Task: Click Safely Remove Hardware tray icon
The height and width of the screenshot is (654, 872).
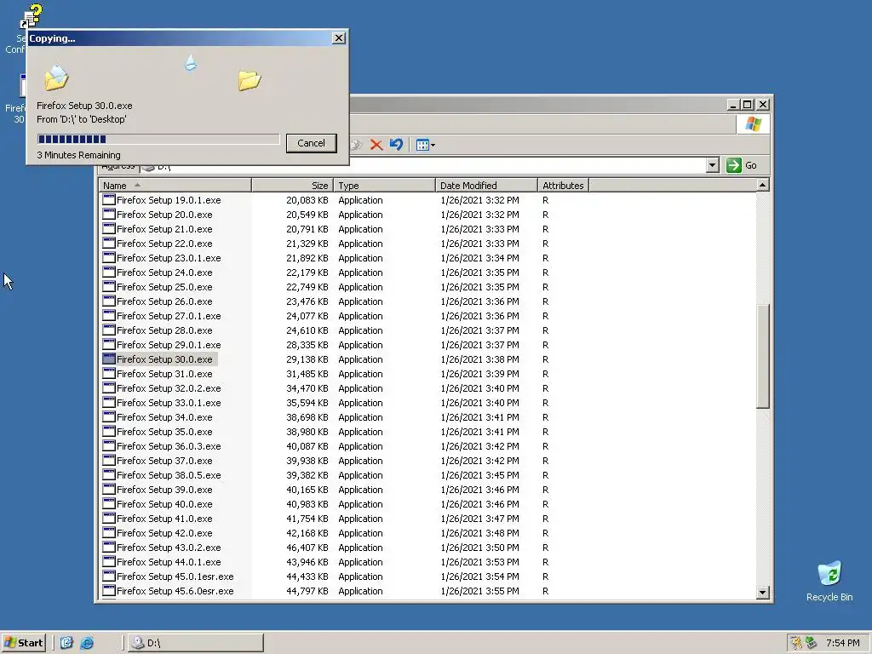Action: click(811, 642)
